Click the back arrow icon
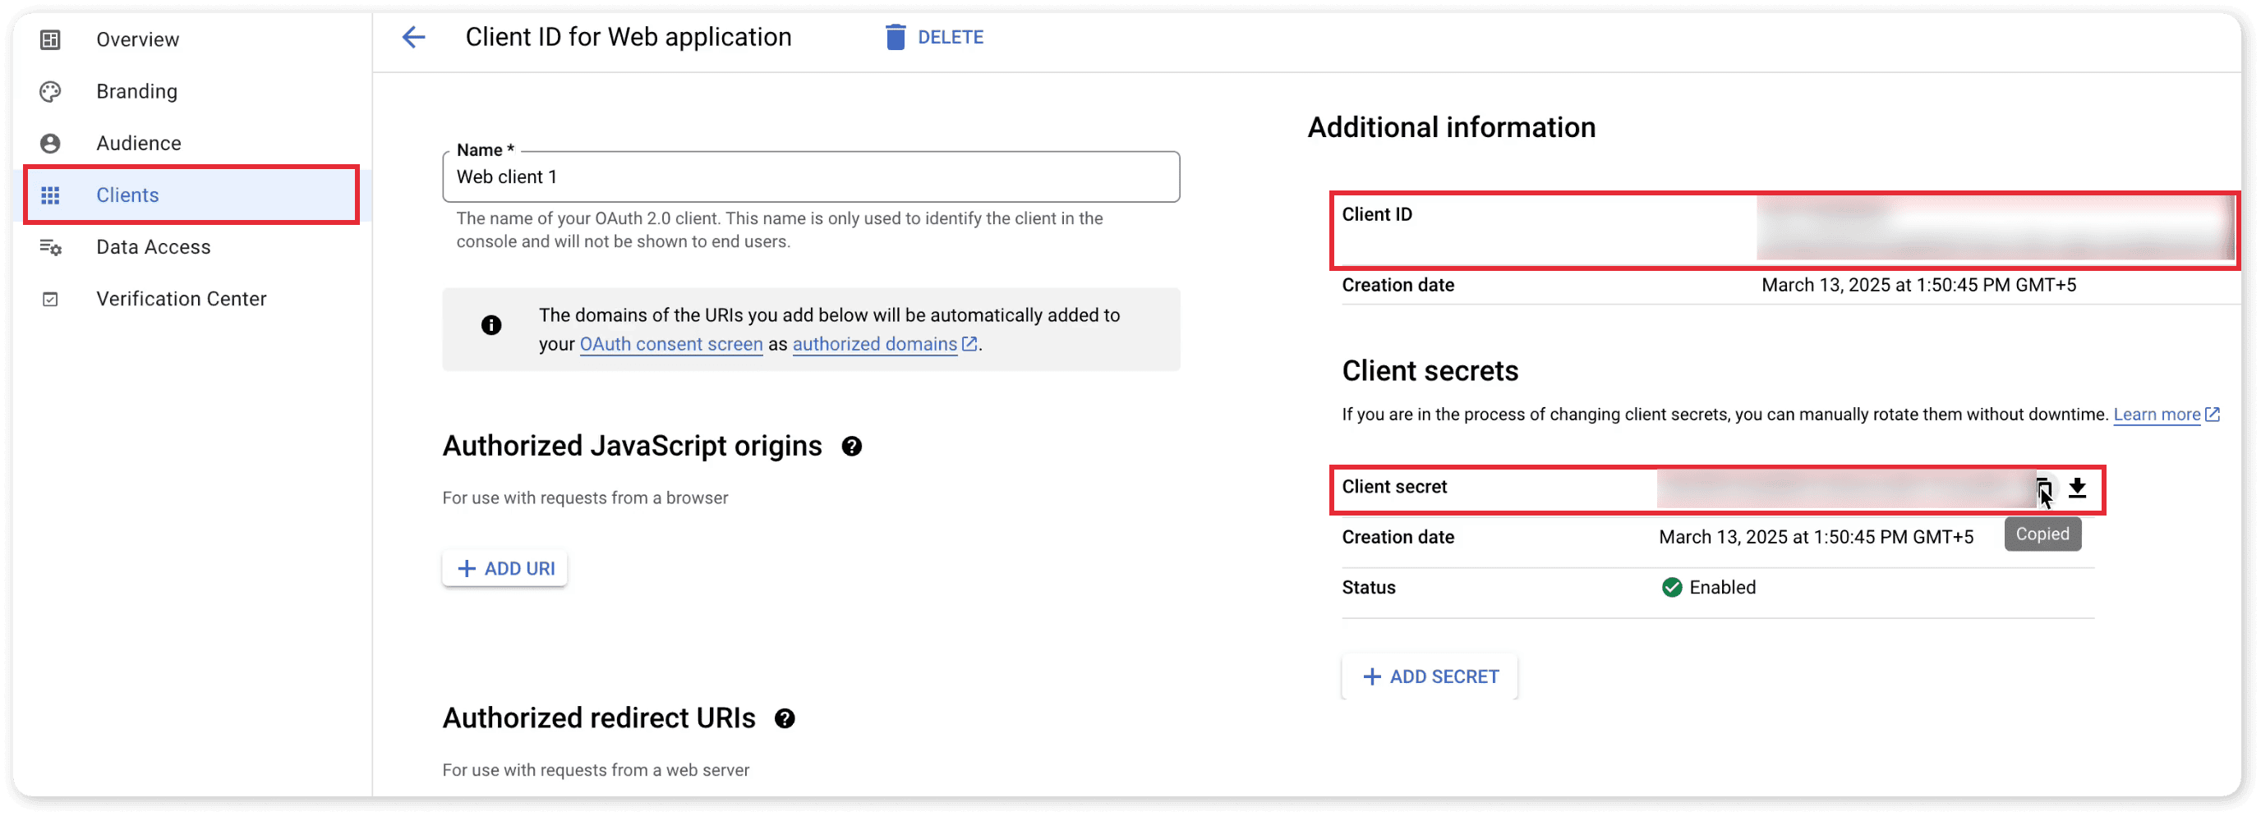Image resolution: width=2261 pixels, height=816 pixels. (x=413, y=37)
